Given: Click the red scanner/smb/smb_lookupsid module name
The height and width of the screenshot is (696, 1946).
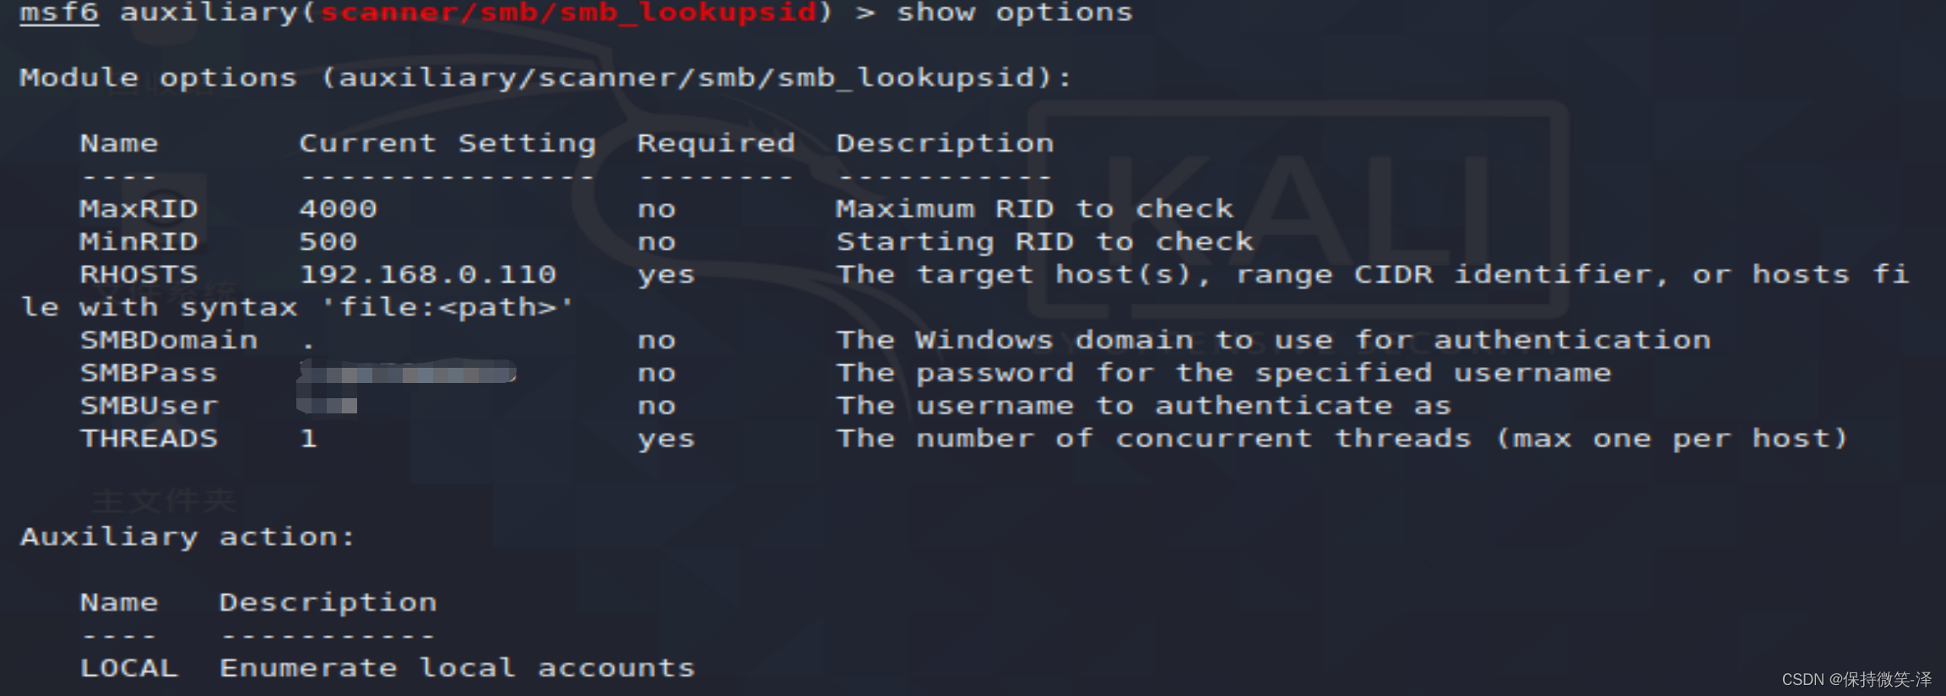Looking at the screenshot, I should click(x=568, y=13).
